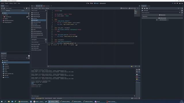The width and height of the screenshot is (184, 103).
Task: Close the world scene tab
Action: pos(42,6)
